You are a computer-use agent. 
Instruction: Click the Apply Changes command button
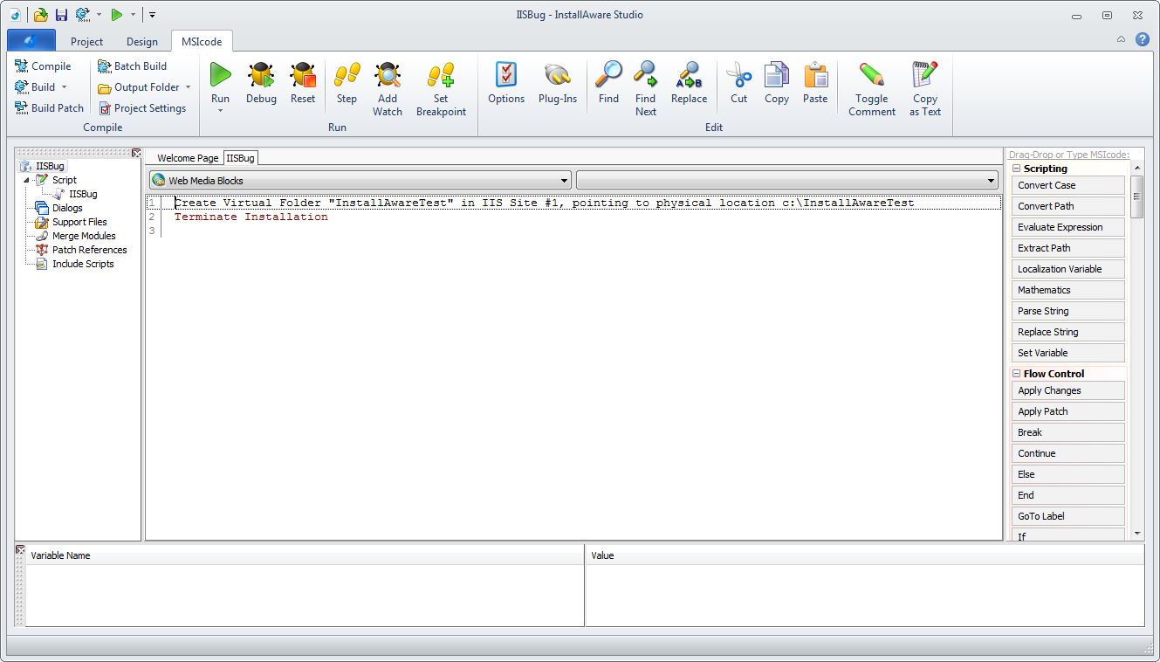pos(1068,390)
